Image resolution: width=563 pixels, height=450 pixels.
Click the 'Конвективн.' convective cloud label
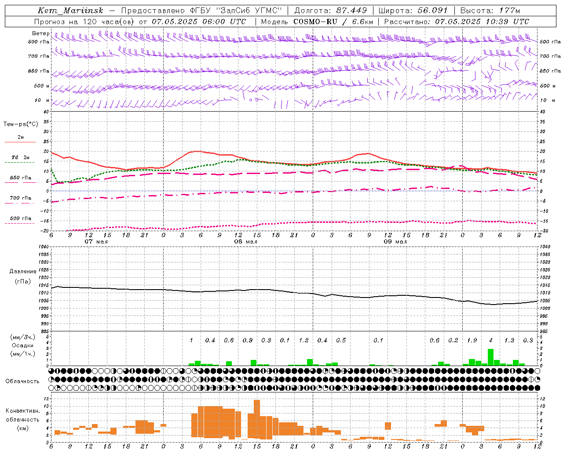[22, 411]
